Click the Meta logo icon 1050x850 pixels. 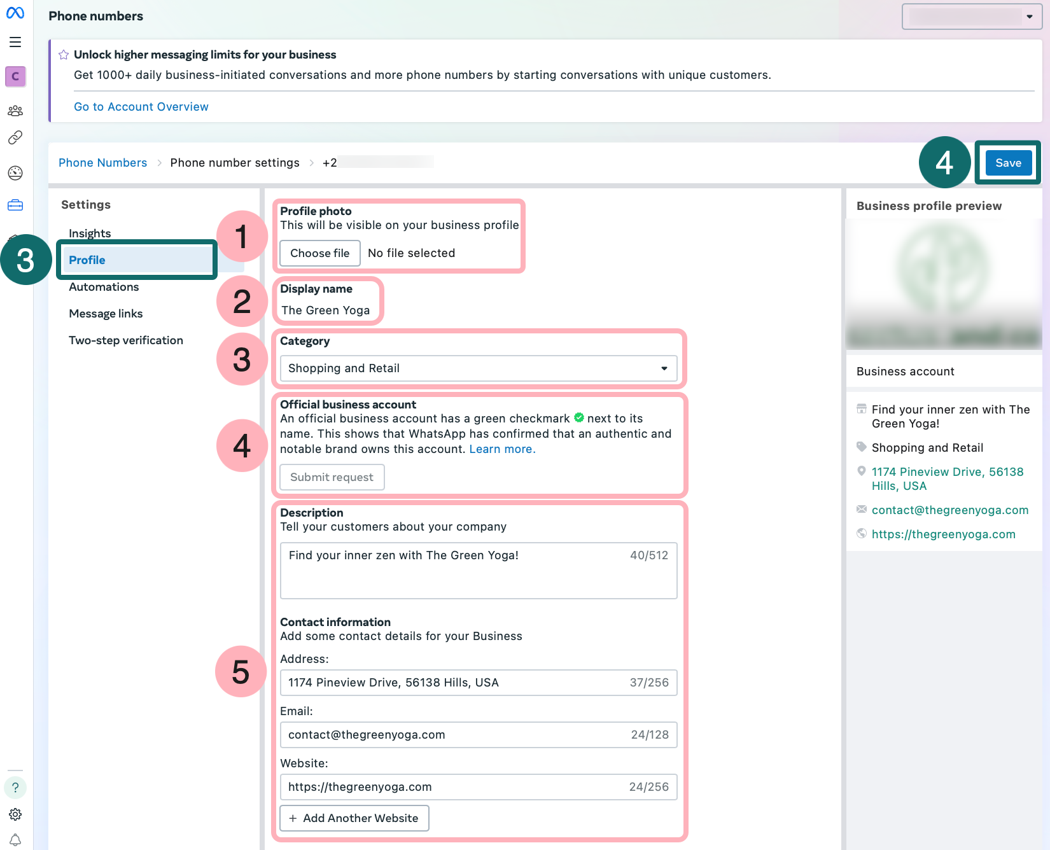coord(15,13)
